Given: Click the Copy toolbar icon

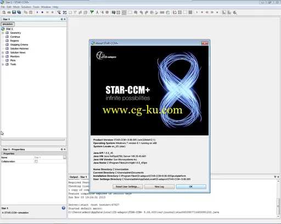Looking at the screenshot, I should coord(26,12).
